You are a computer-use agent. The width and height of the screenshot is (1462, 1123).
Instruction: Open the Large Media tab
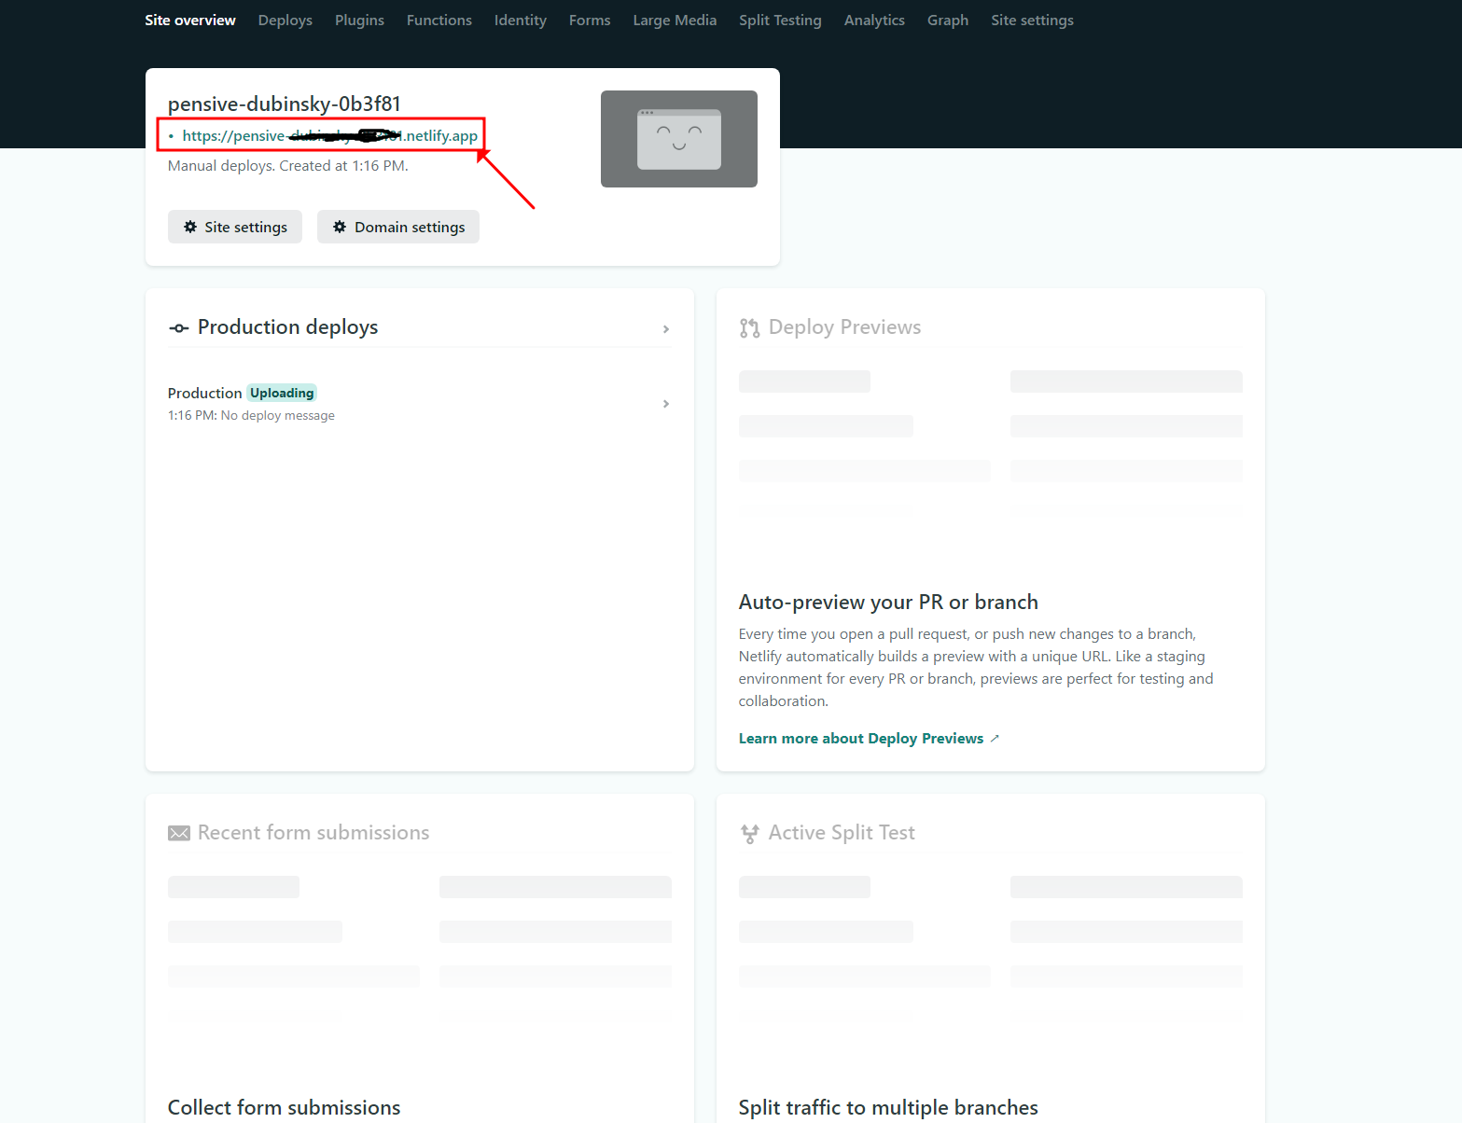click(675, 21)
